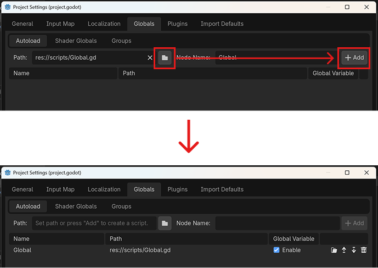Maximize the upper Project Settings window
The height and width of the screenshot is (268, 378).
(347, 7)
